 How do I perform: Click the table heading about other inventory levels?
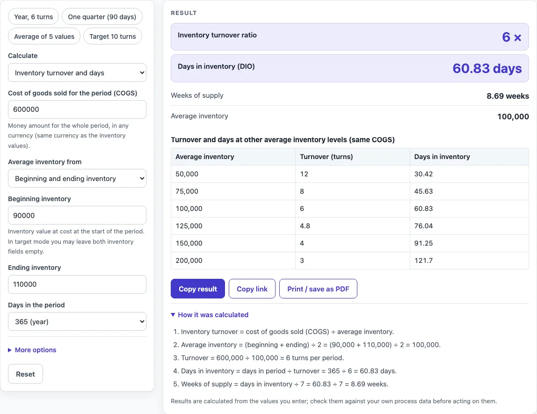click(283, 140)
